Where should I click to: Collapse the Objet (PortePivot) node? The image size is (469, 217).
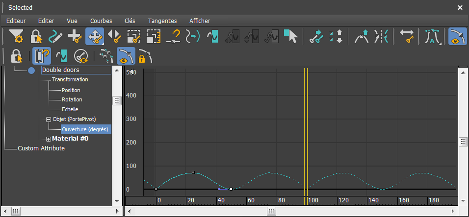click(x=49, y=120)
